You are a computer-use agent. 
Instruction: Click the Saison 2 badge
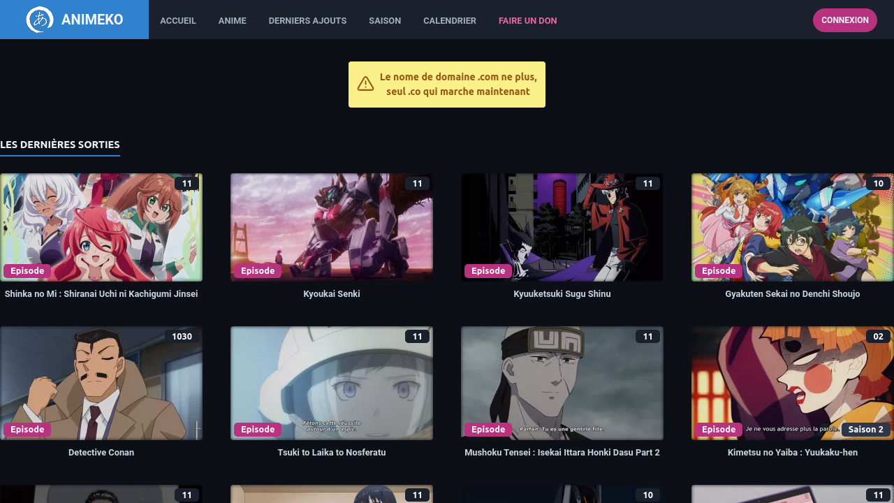point(866,430)
